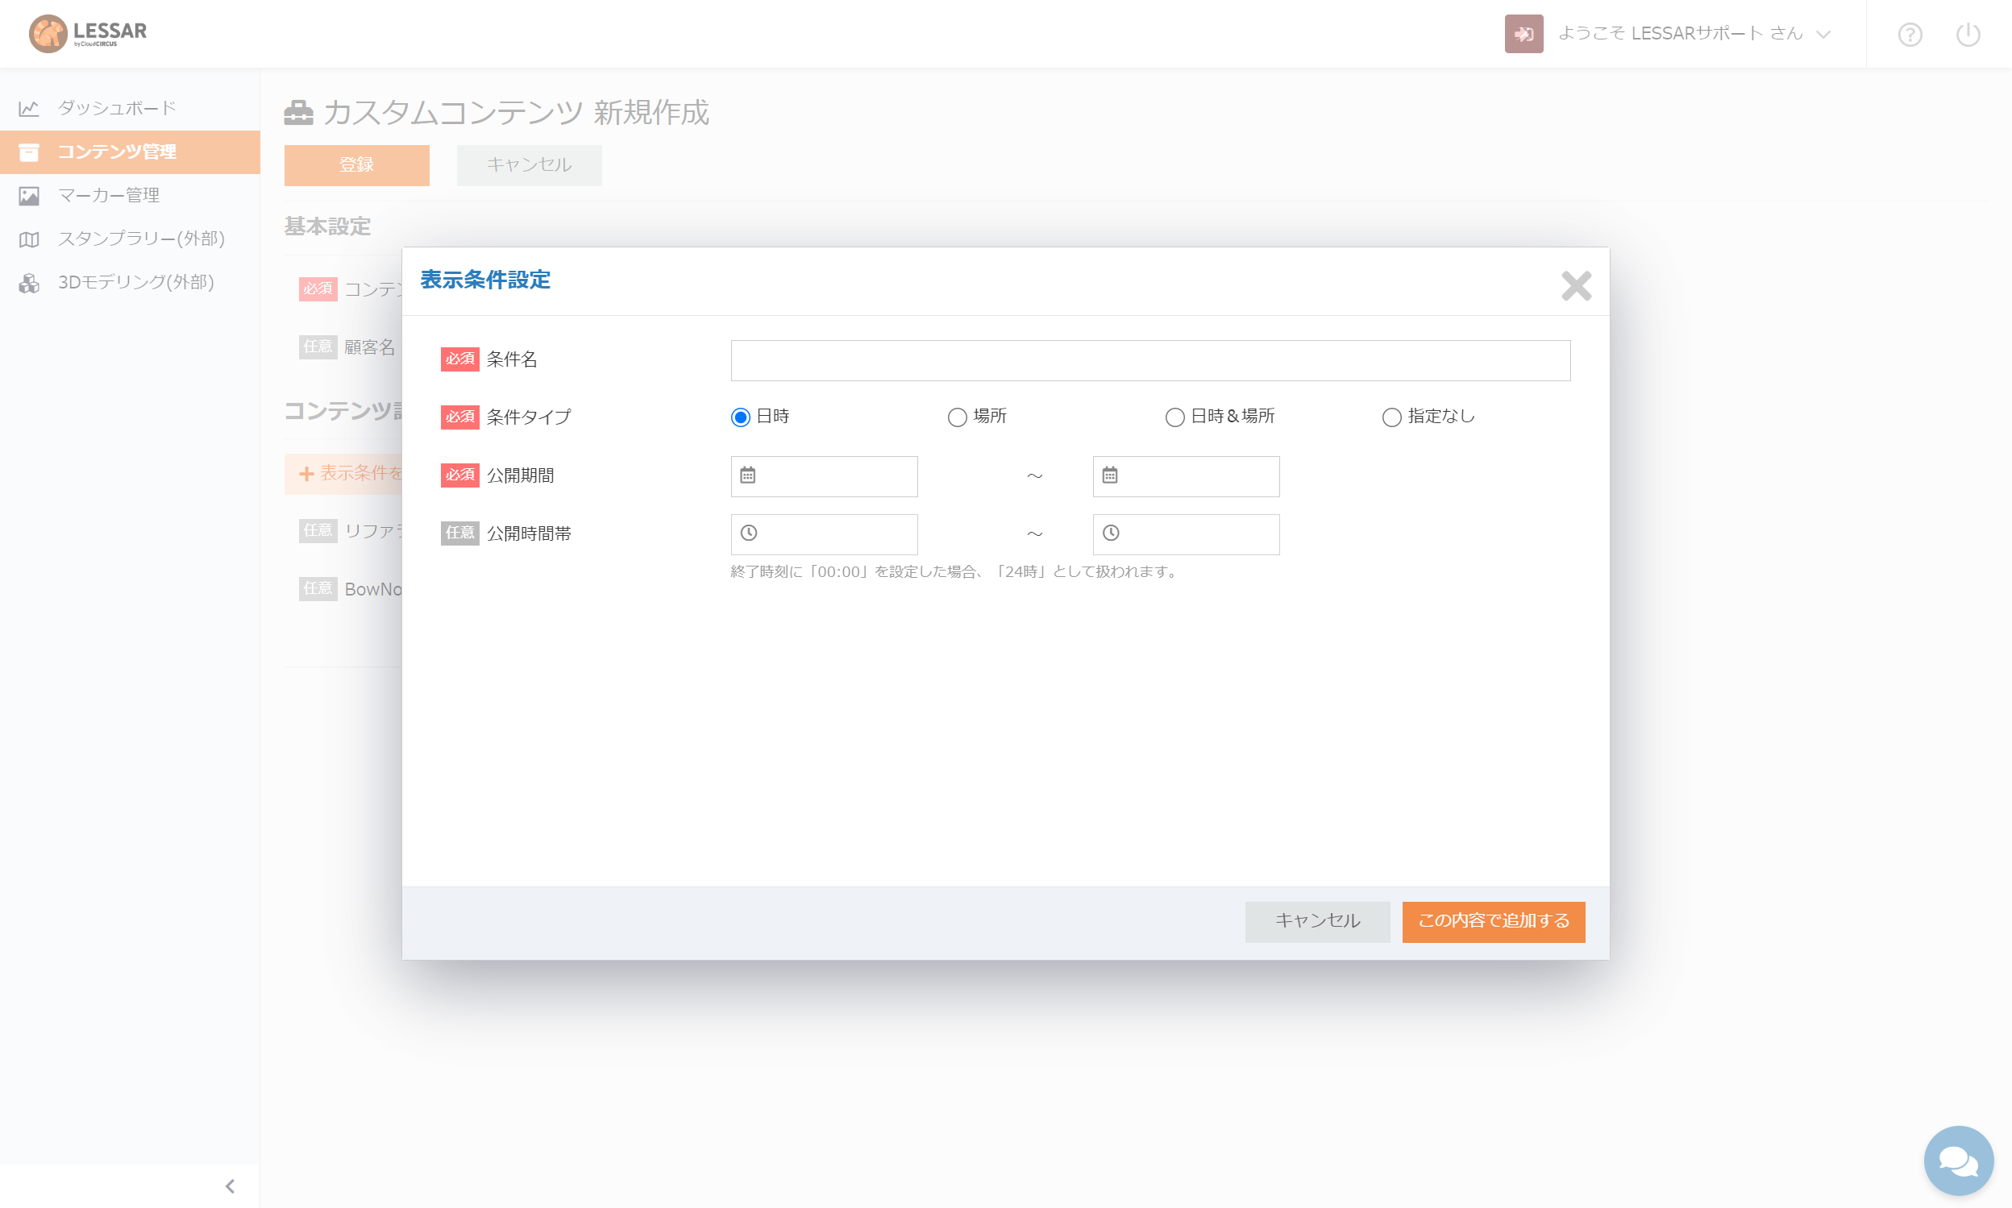This screenshot has height=1208, width=2012.
Task: Click the LESSAR logo
Action: tap(88, 33)
